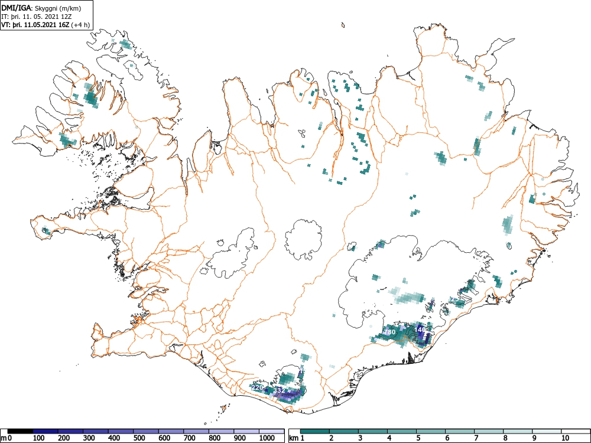Click the '500' label in the meter legend
Viewport: 591px width, 443px height.
139,438
